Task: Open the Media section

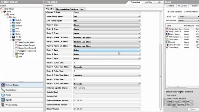Action: pos(22,95)
